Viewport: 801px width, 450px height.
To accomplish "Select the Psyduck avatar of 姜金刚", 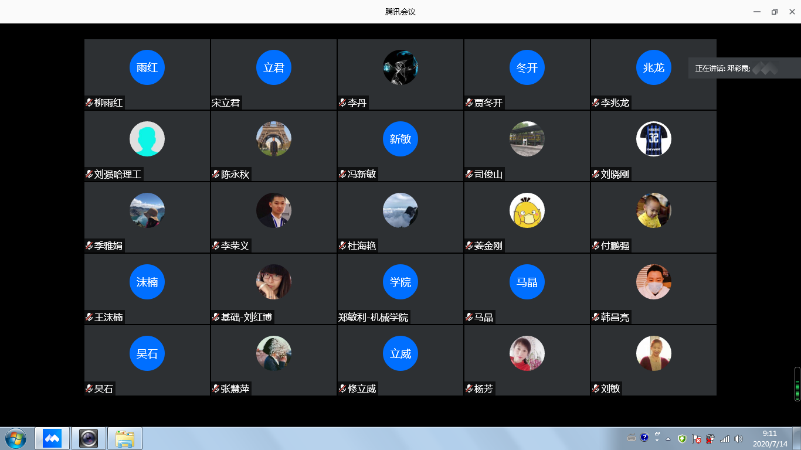I will [527, 210].
